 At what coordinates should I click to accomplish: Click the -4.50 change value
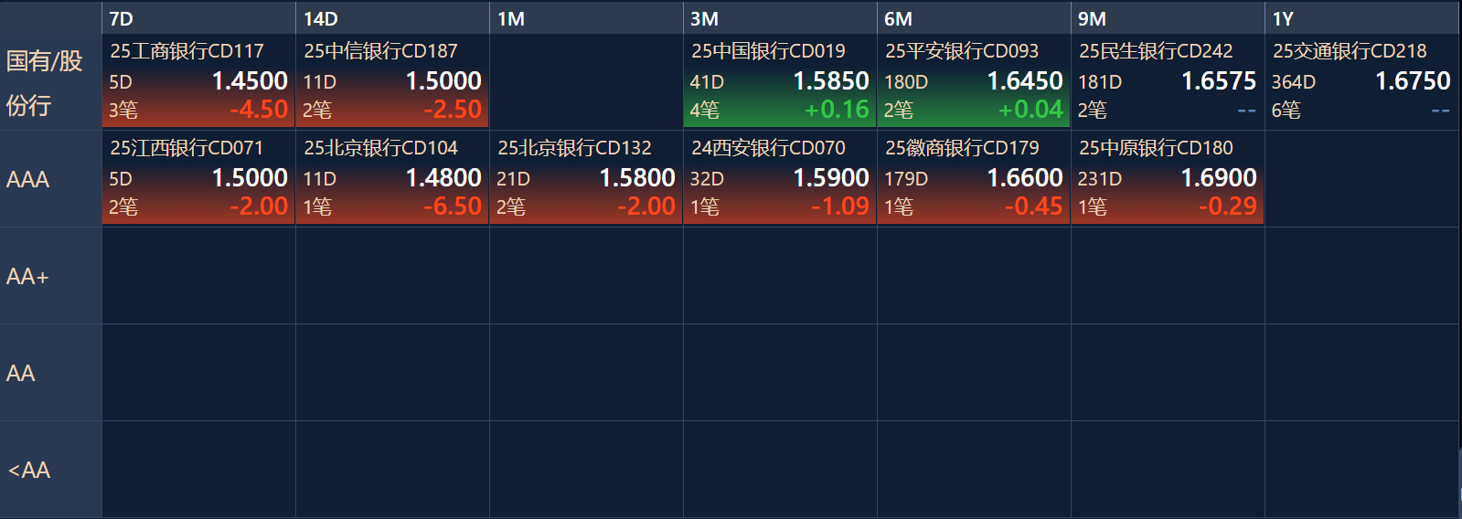coord(259,110)
